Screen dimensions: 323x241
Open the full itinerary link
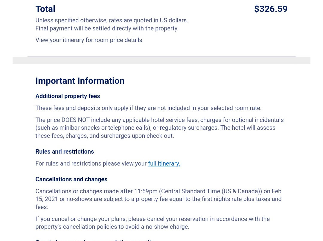[x=164, y=163]
